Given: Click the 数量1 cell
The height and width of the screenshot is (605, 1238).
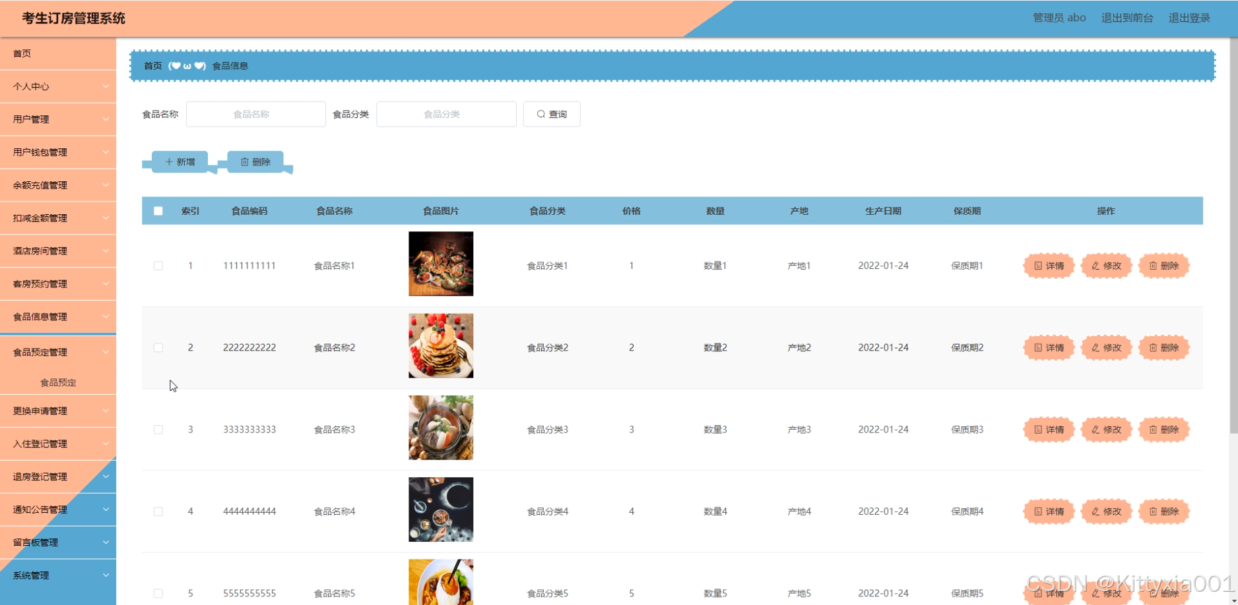Looking at the screenshot, I should pyautogui.click(x=715, y=266).
